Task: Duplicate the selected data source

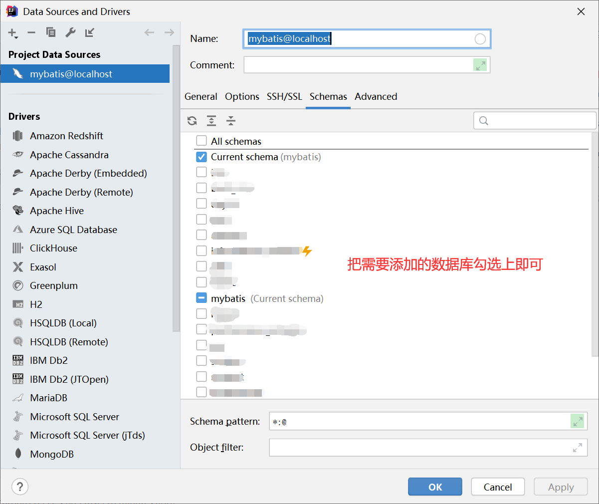Action: click(51, 32)
